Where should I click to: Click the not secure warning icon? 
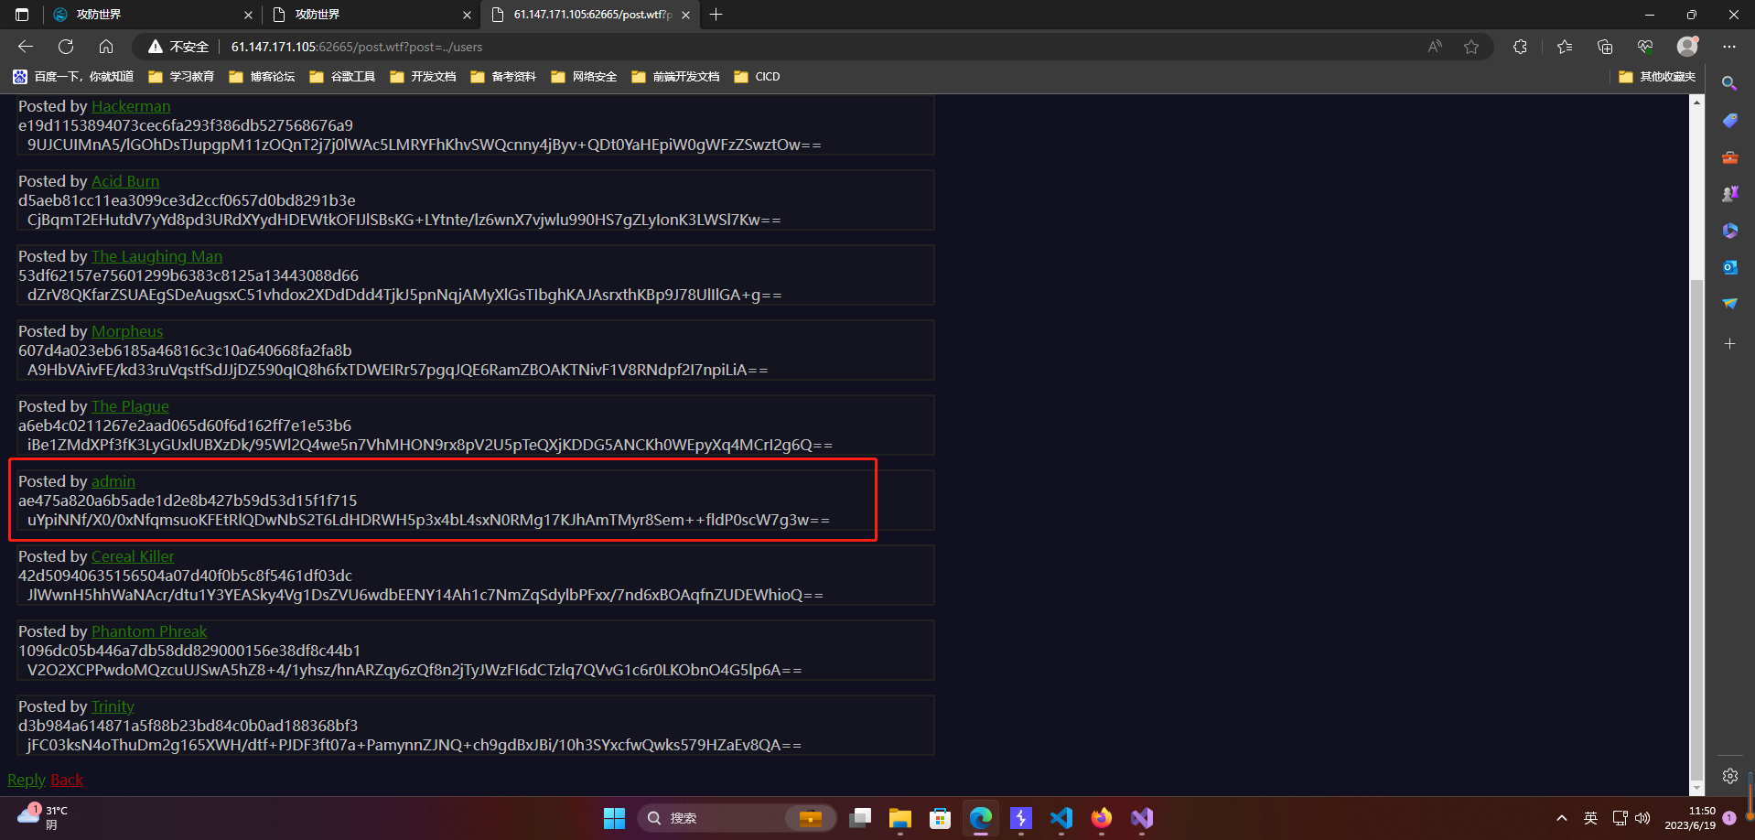tap(156, 47)
